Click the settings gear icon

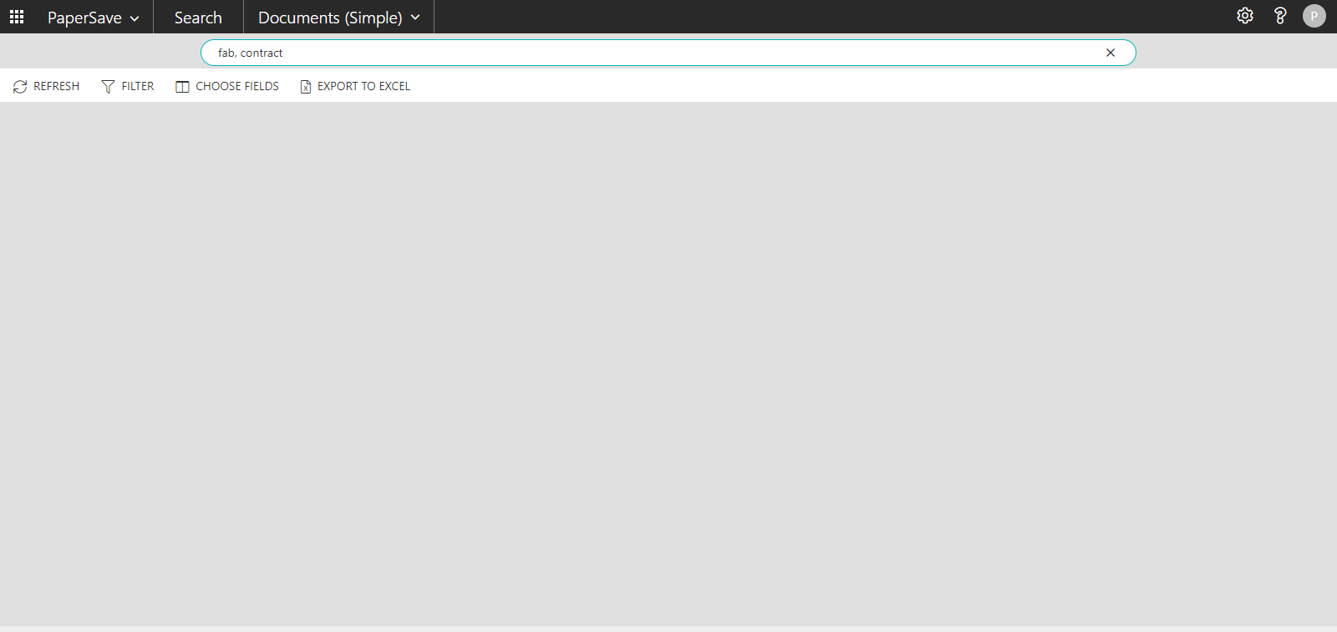point(1245,16)
